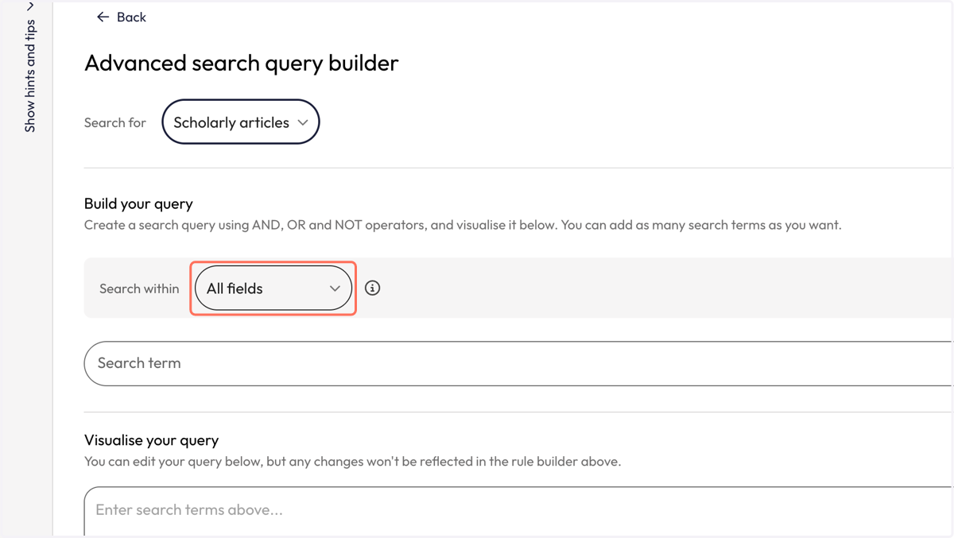Go back using the Back arrow link
954x538 pixels.
point(121,17)
